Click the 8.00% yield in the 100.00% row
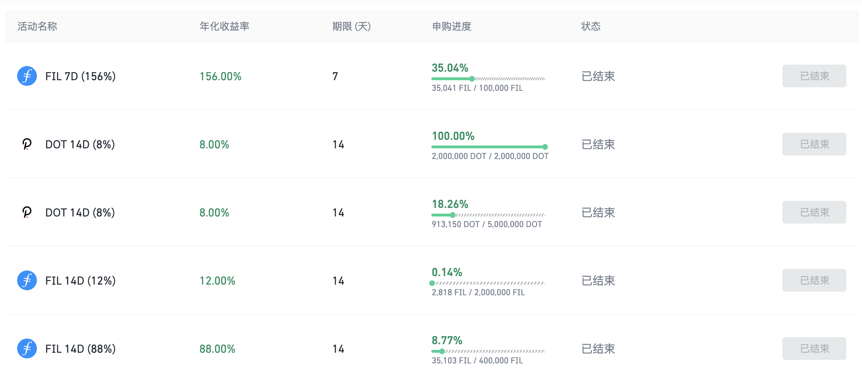 [214, 144]
